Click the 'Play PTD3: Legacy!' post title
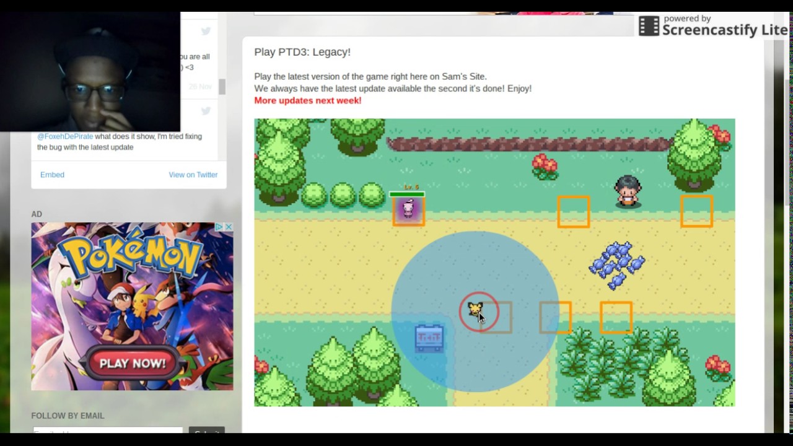The height and width of the screenshot is (446, 793). tap(302, 52)
